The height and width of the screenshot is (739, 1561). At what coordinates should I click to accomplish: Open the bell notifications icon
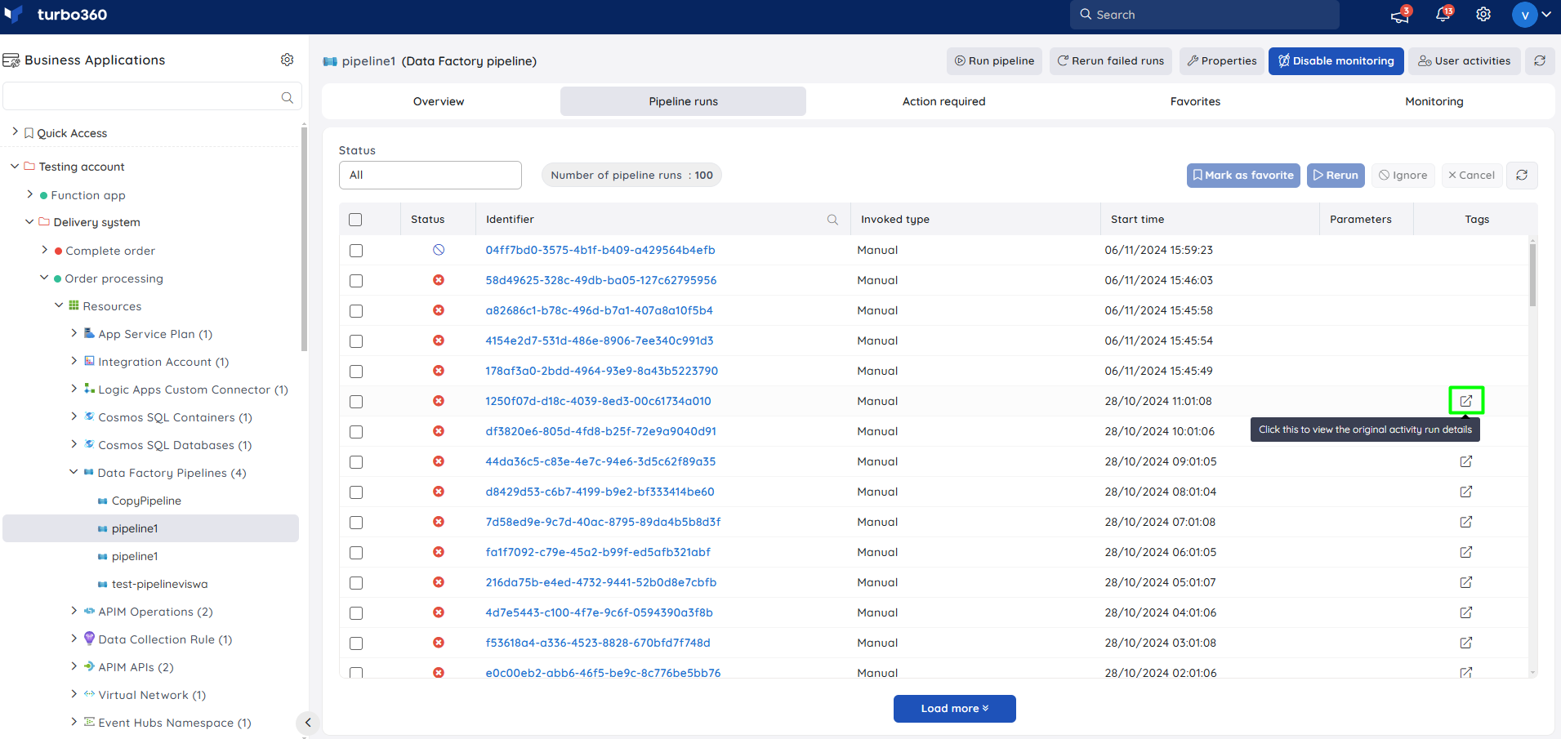coord(1443,15)
